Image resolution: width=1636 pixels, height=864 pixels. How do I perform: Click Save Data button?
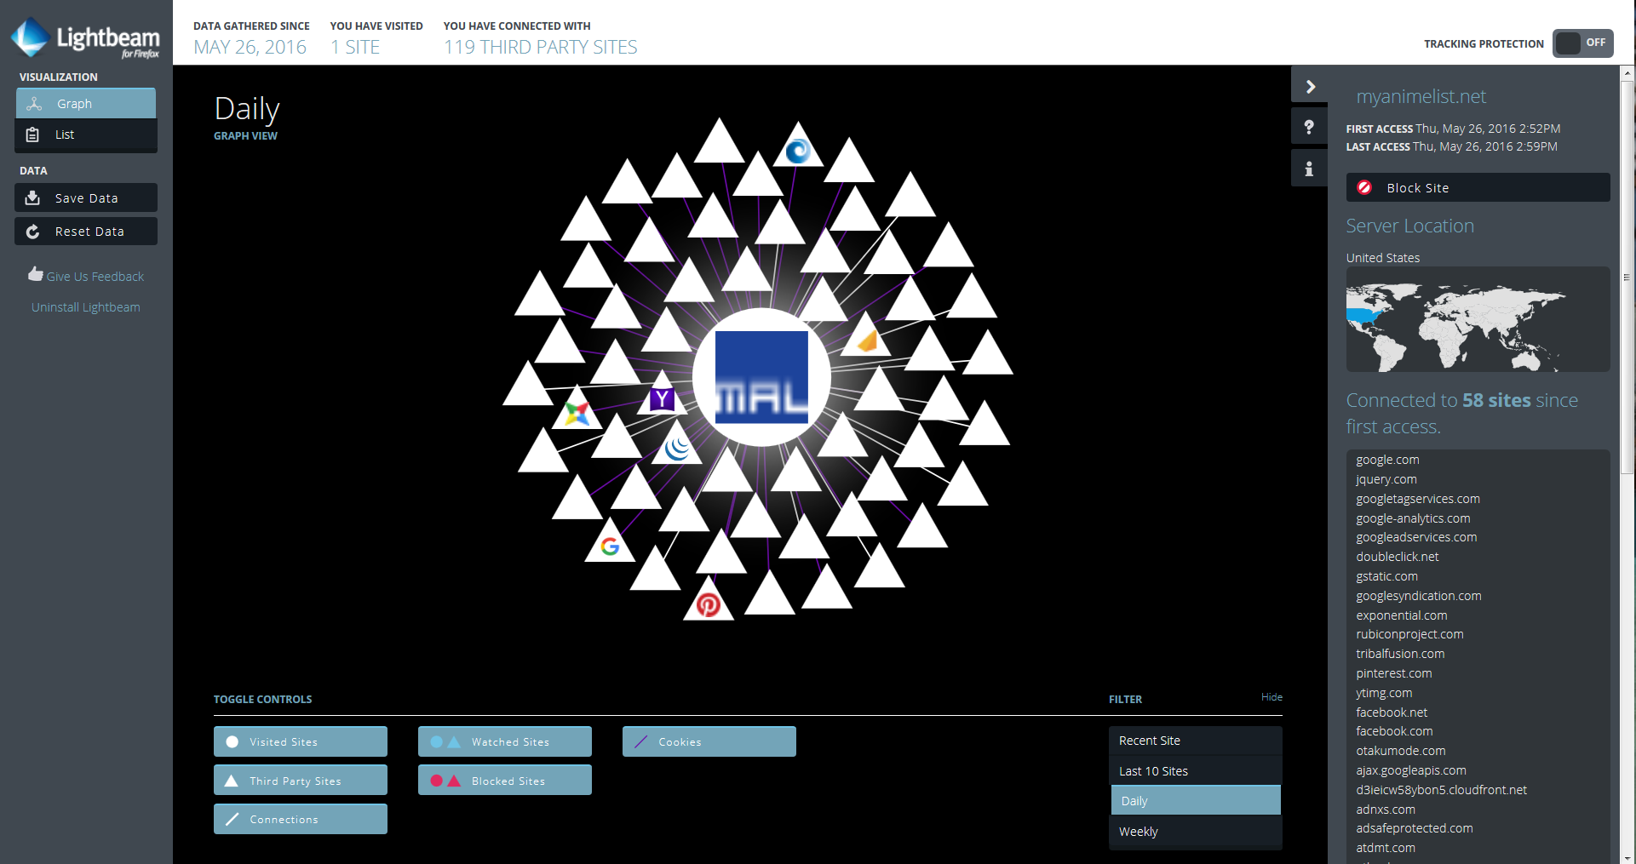point(86,197)
